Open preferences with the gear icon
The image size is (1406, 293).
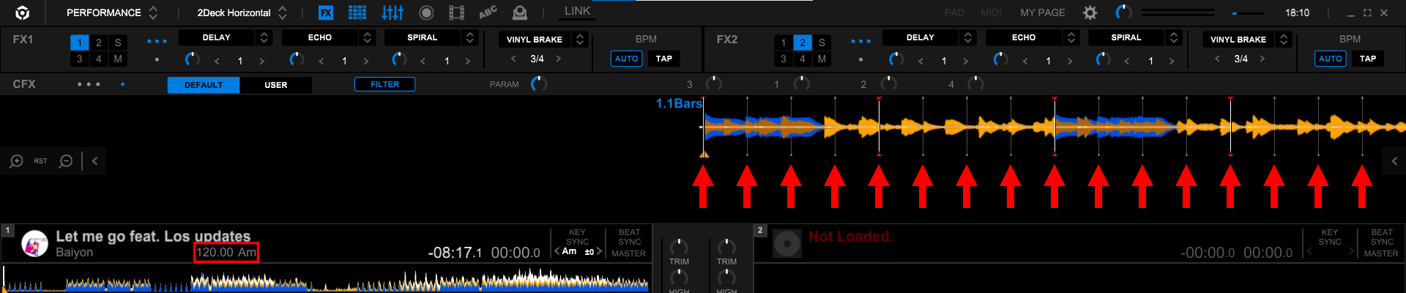[1090, 12]
